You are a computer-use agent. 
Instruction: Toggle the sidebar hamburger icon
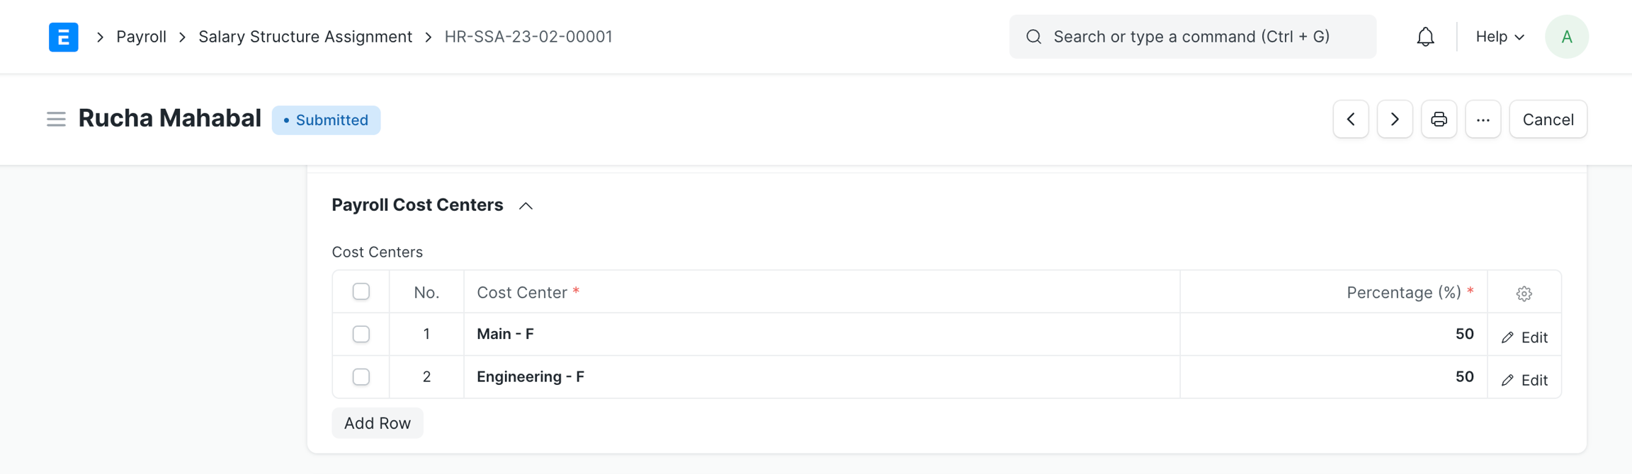pyautogui.click(x=56, y=120)
